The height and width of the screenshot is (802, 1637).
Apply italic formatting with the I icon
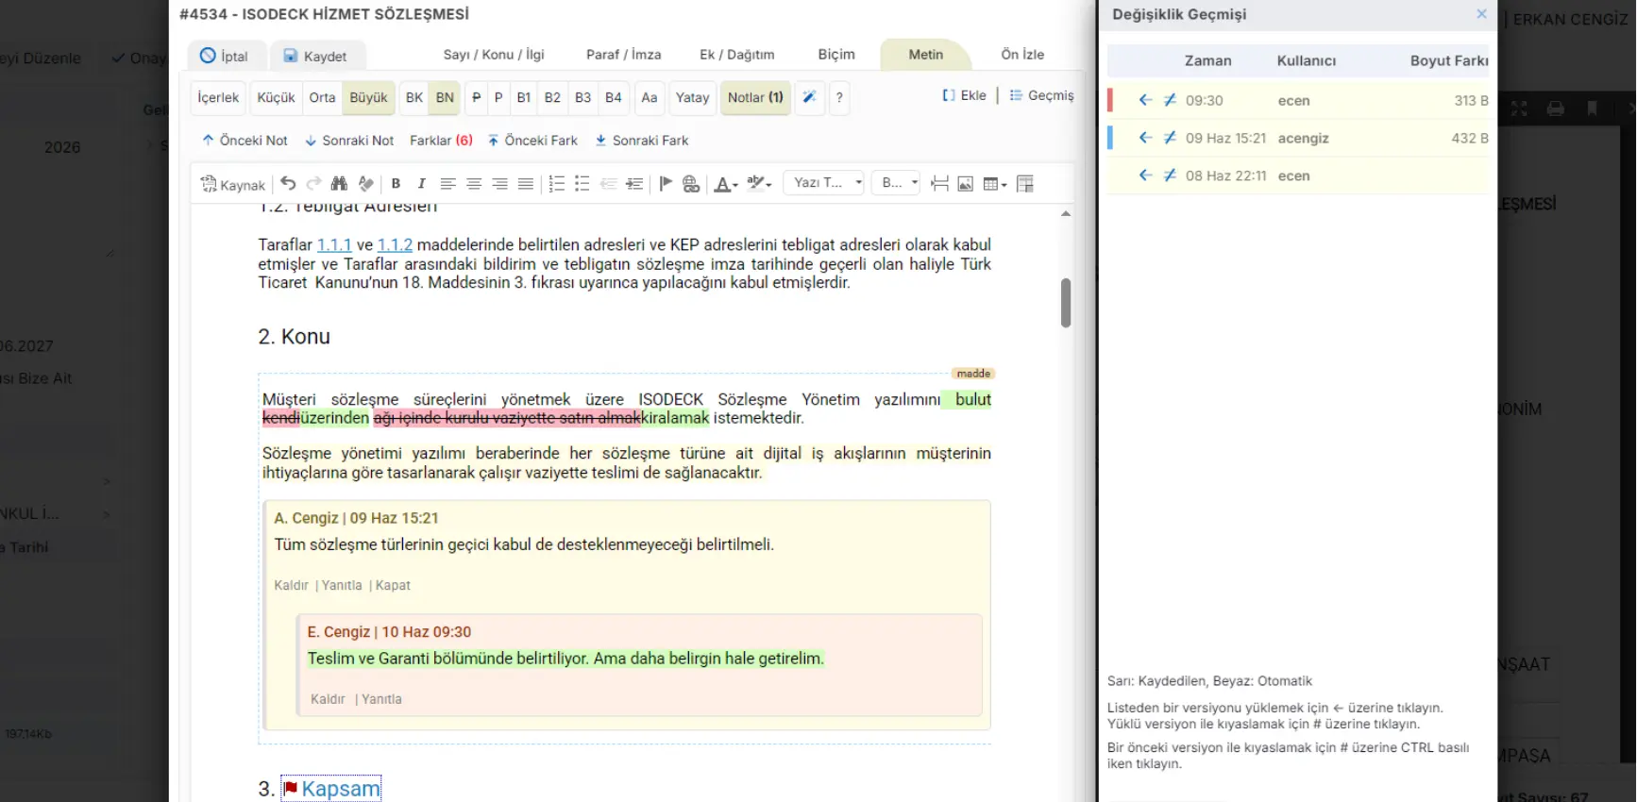(x=421, y=184)
